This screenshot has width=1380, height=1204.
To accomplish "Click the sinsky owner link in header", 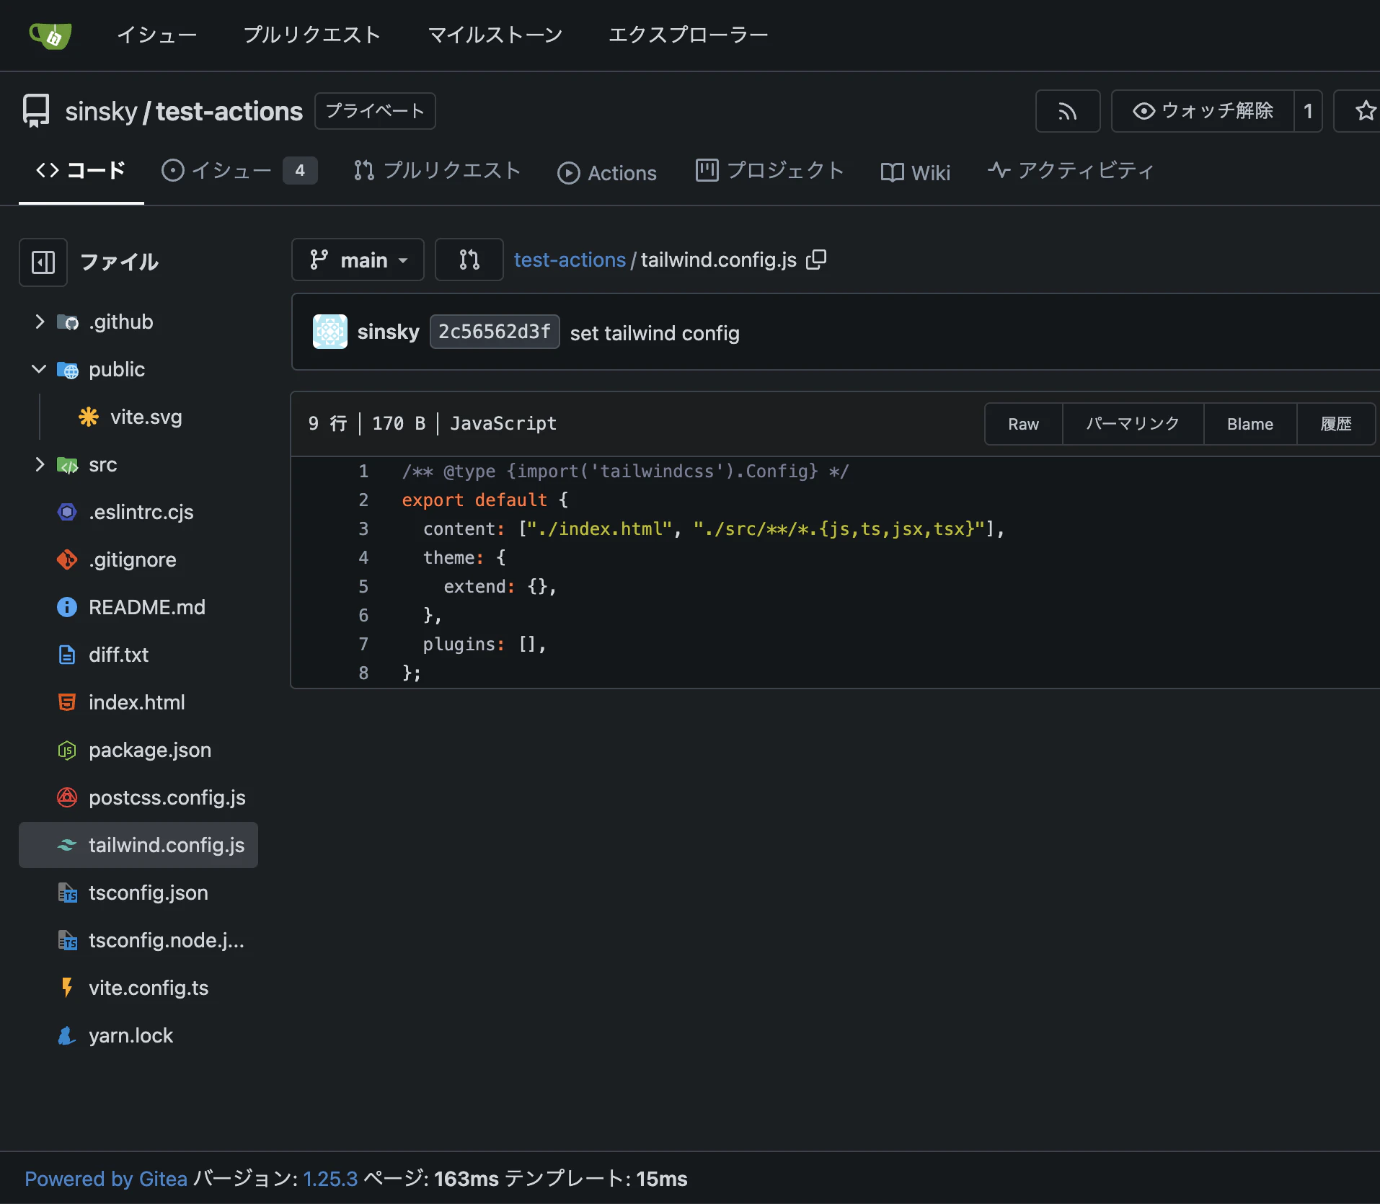I will click(x=101, y=112).
